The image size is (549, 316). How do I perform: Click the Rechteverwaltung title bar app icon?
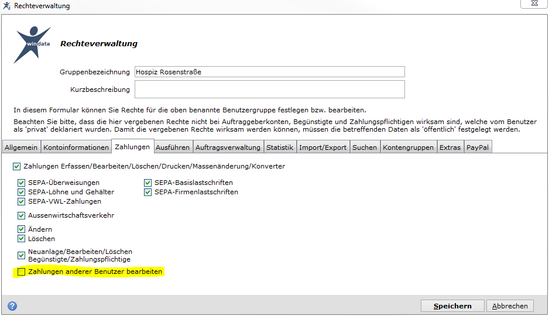tap(6, 6)
